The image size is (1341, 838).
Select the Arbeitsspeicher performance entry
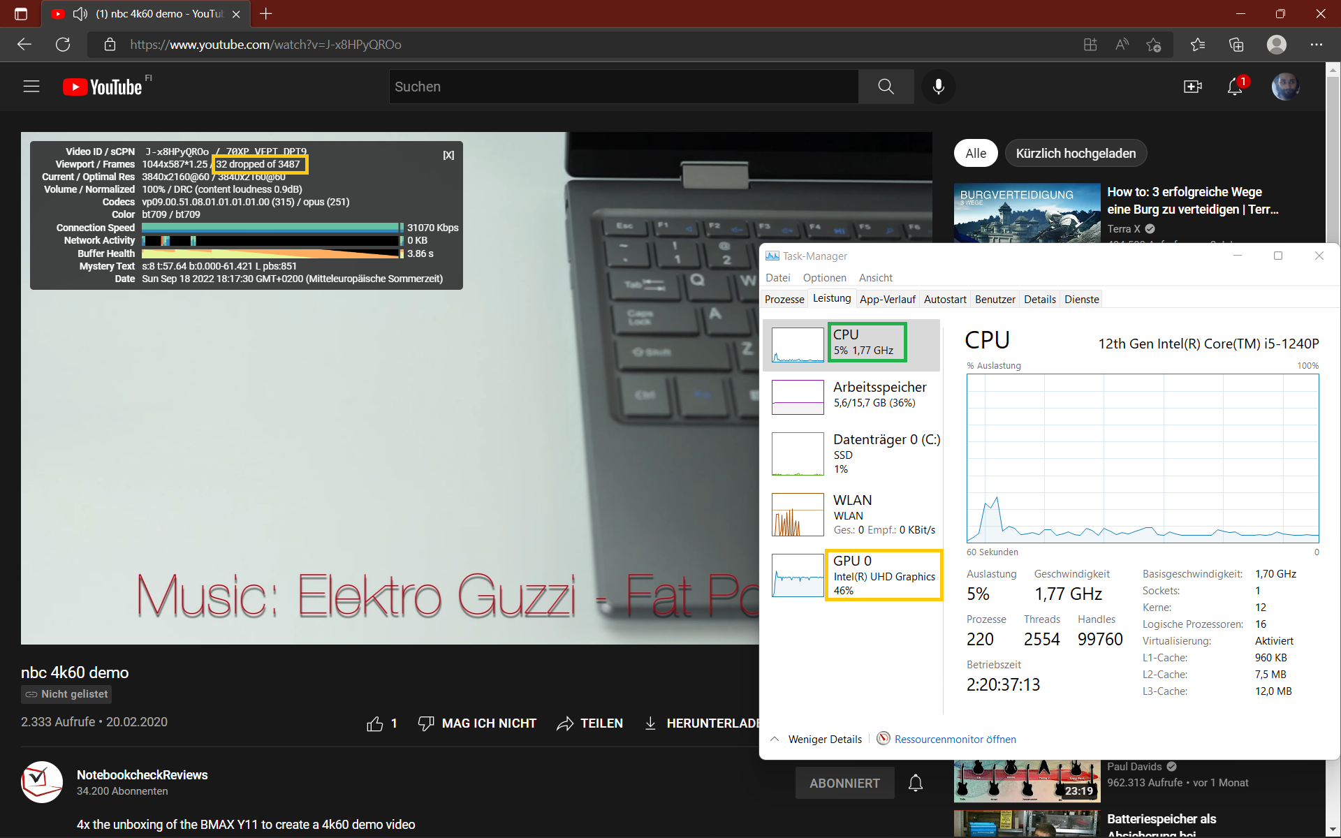pos(851,397)
